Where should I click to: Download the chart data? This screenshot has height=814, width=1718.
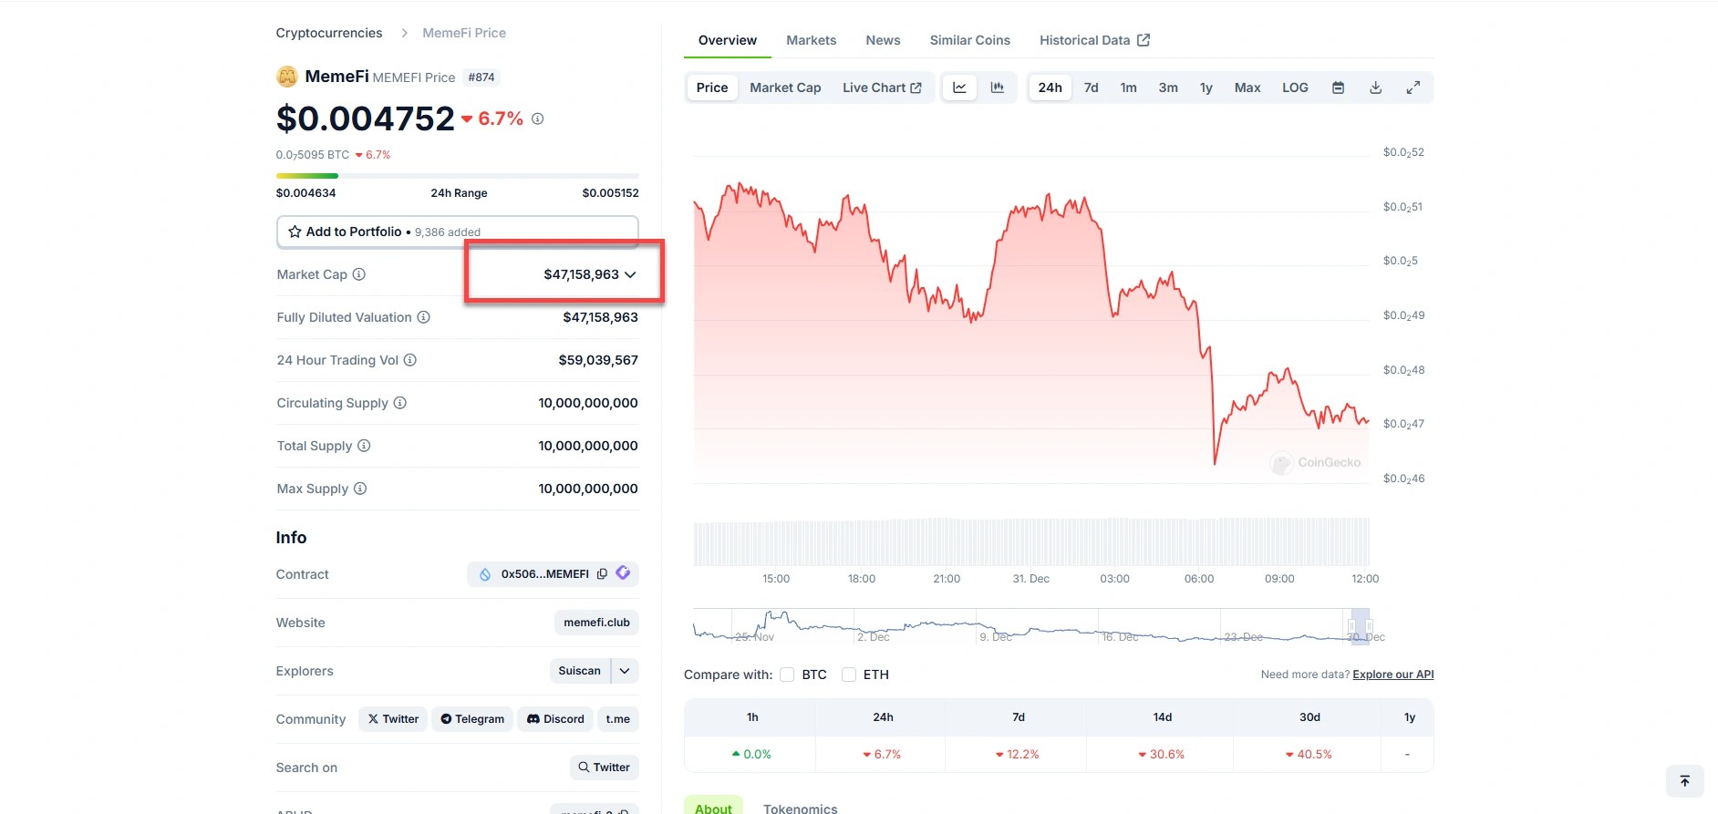pyautogui.click(x=1375, y=88)
